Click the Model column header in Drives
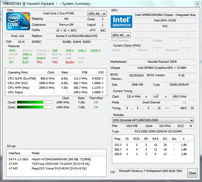Image resolution: width=202 pixels, height=182 pixels. [x=65, y=153]
